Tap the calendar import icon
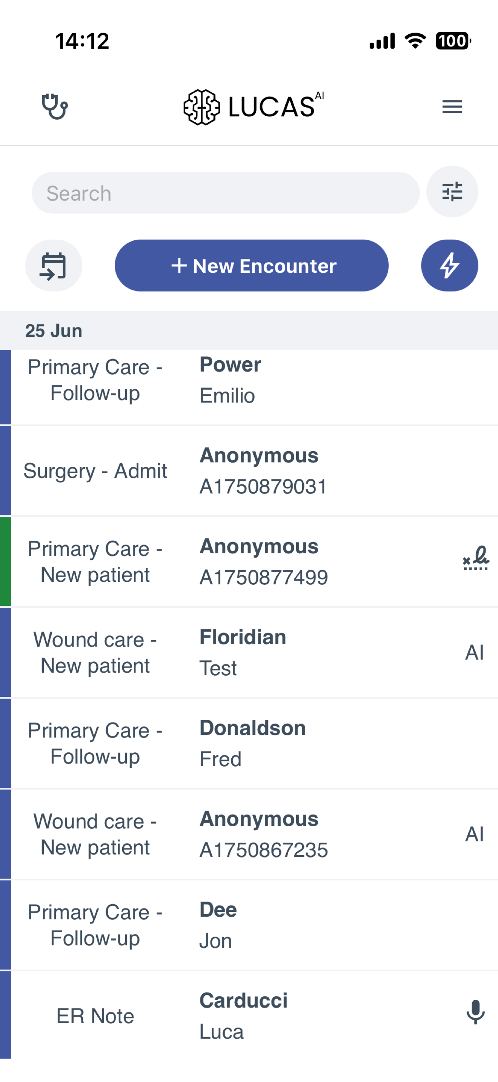Viewport: 498px width, 1082px height. point(53,266)
